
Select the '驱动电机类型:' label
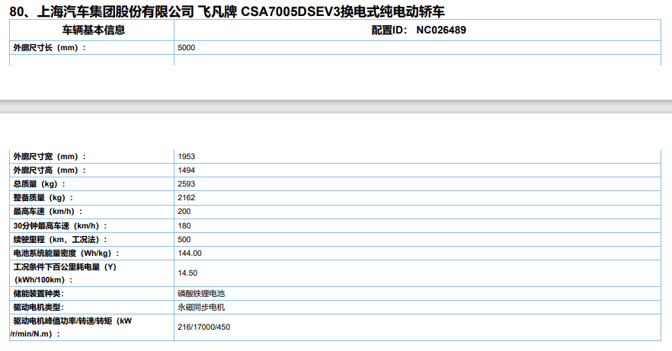tap(39, 307)
